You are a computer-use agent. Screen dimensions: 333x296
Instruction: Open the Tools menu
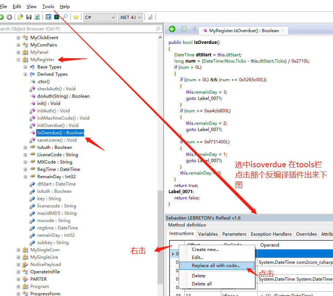click(48, 7)
